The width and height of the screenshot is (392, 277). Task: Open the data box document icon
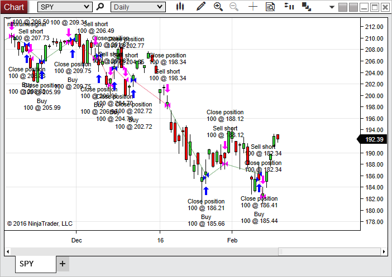point(270,7)
